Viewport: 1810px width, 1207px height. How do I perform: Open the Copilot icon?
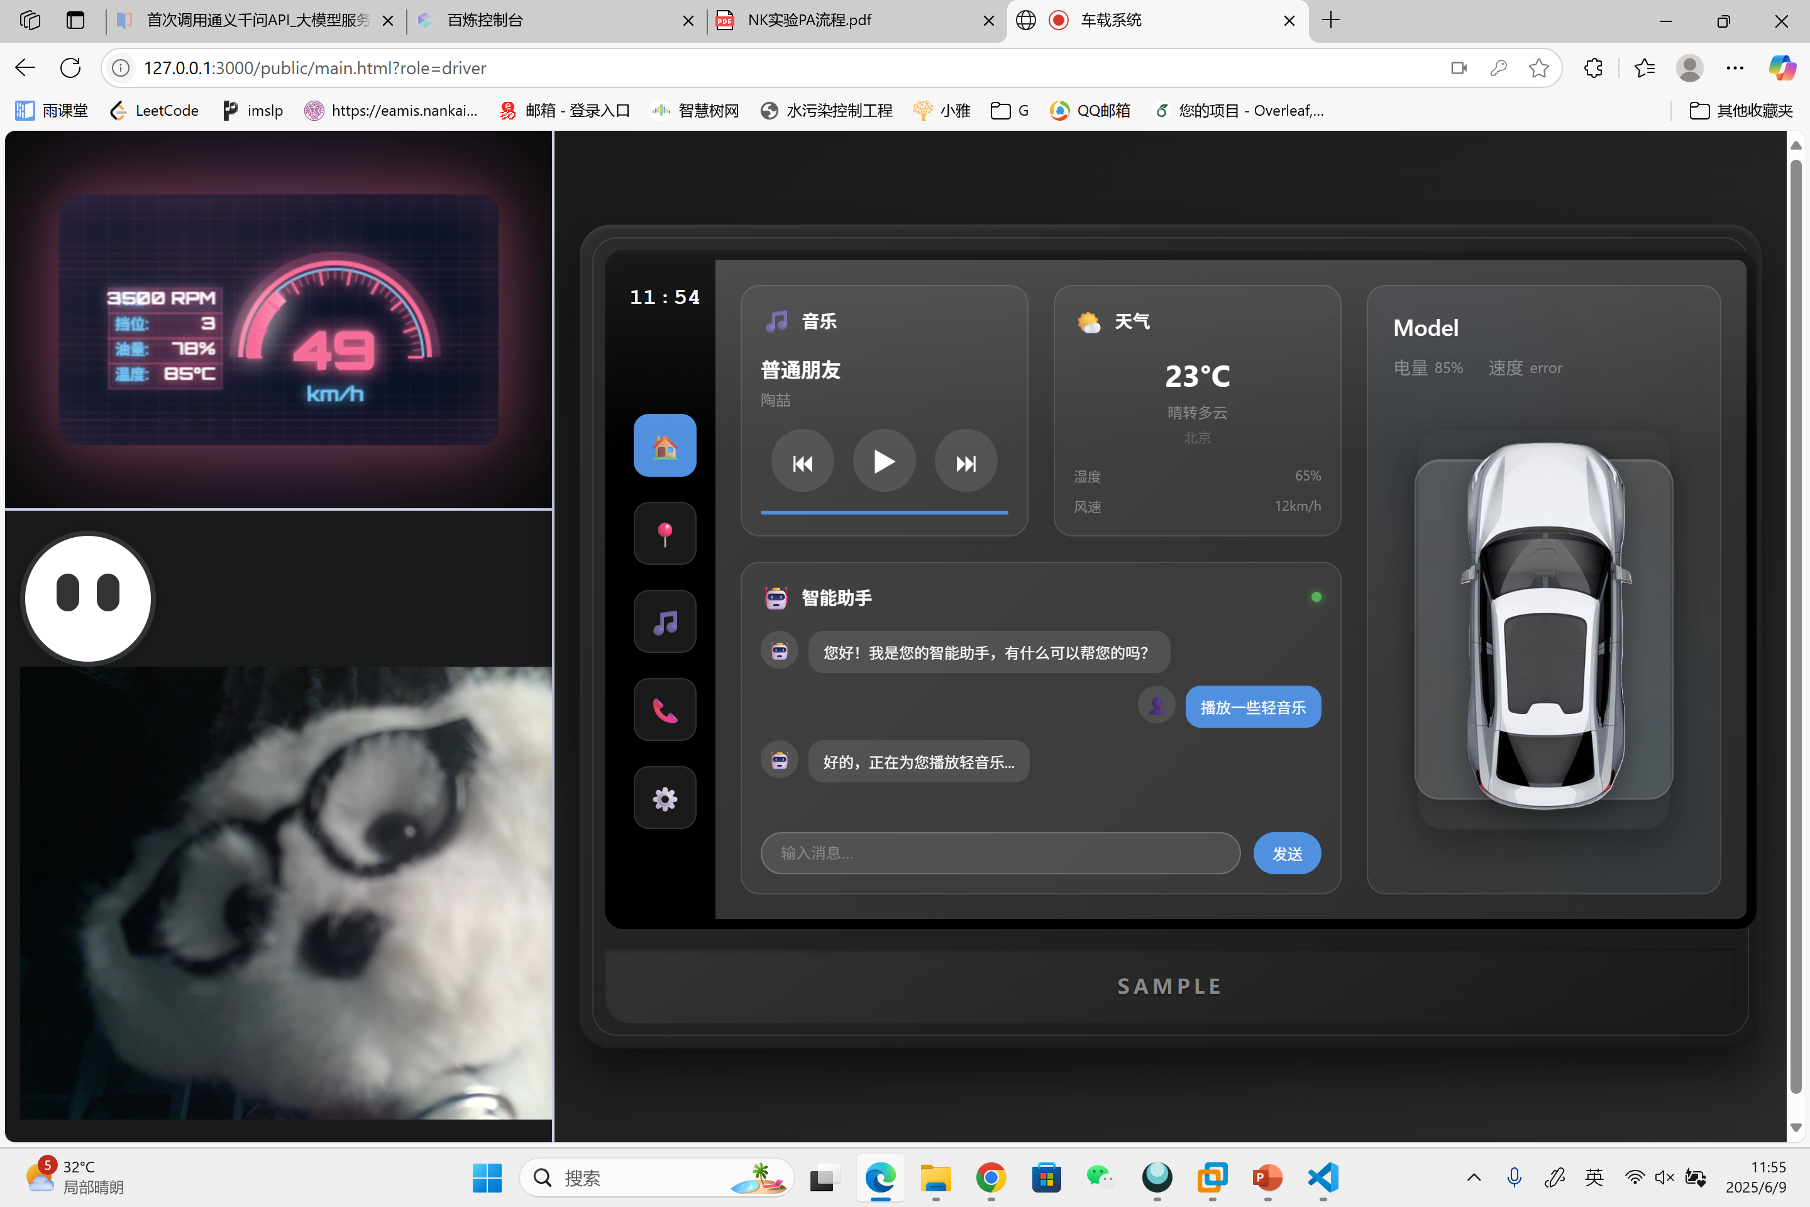click(x=1781, y=68)
